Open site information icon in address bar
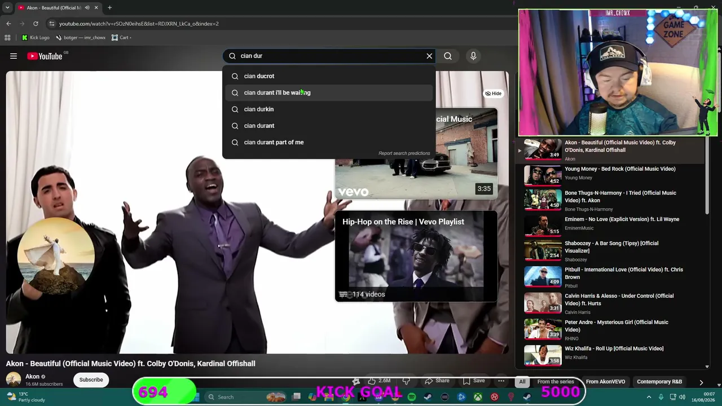The height and width of the screenshot is (406, 722). tap(52, 24)
